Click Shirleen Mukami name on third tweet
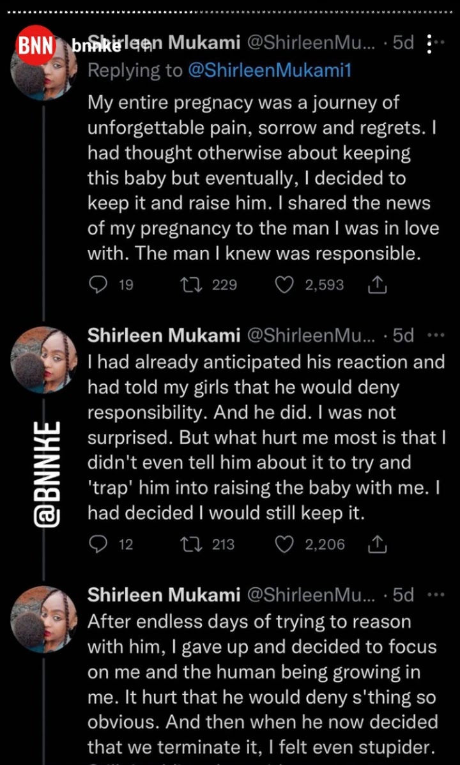The width and height of the screenshot is (460, 765). click(x=164, y=595)
